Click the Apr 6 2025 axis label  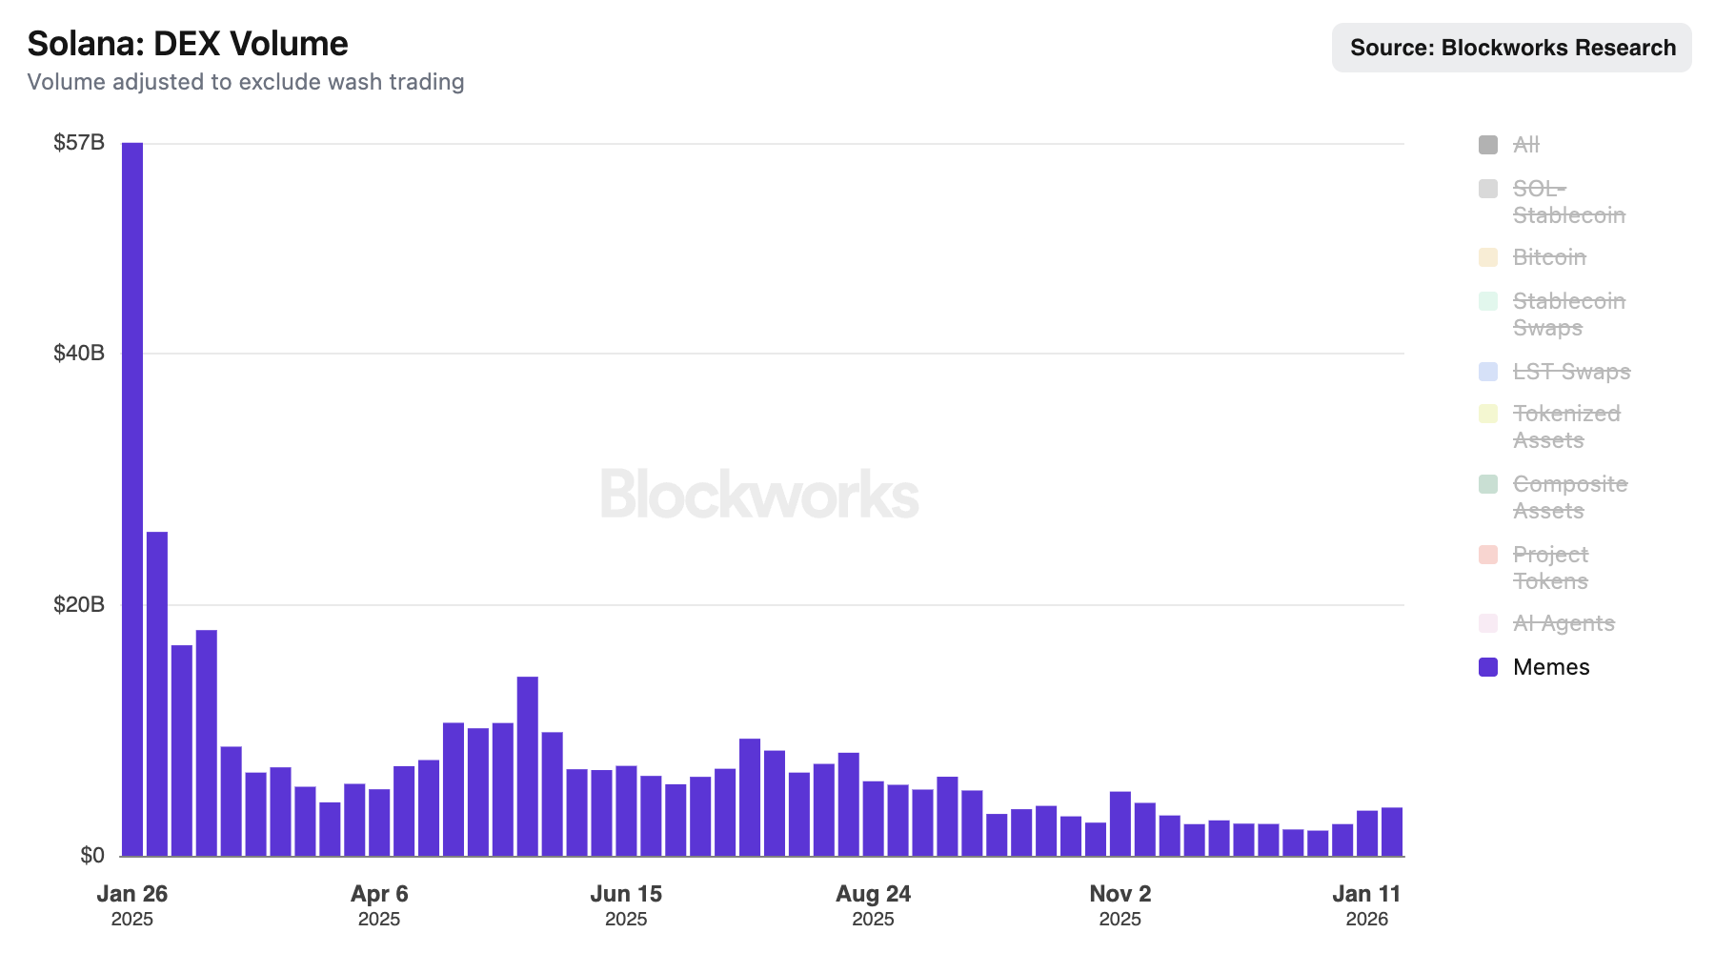click(x=379, y=904)
